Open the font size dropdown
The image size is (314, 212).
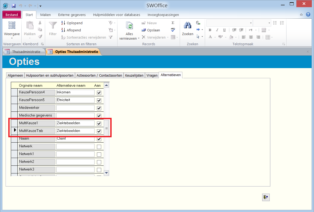point(269,23)
